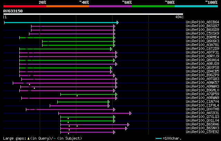The height and width of the screenshot is (141, 221).
Task: Click the green alignment bar for C1N7V4
Action: coord(83,102)
